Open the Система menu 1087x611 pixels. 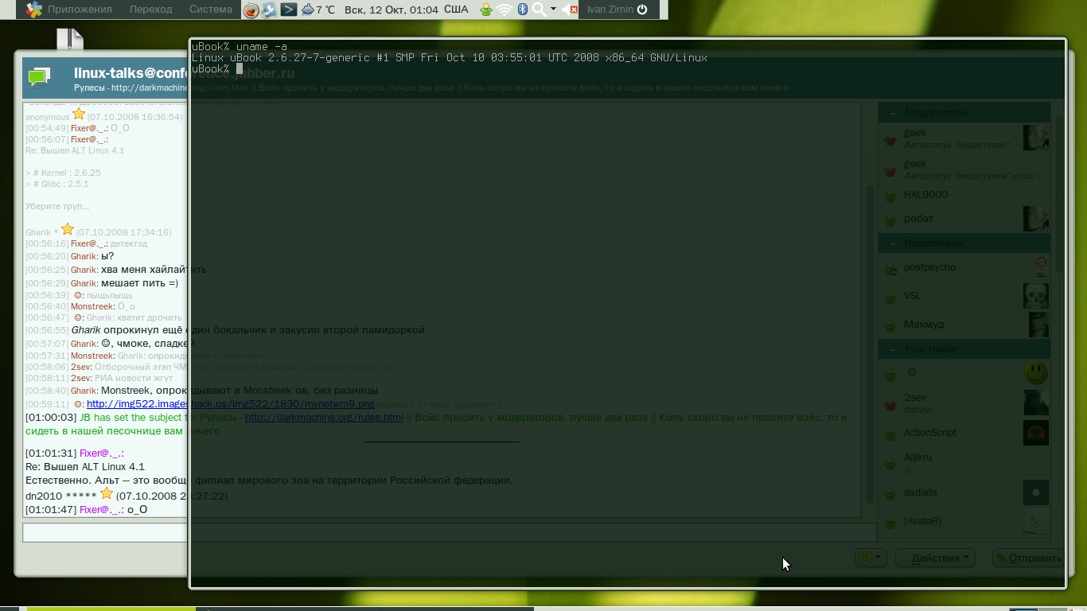pyautogui.click(x=211, y=10)
